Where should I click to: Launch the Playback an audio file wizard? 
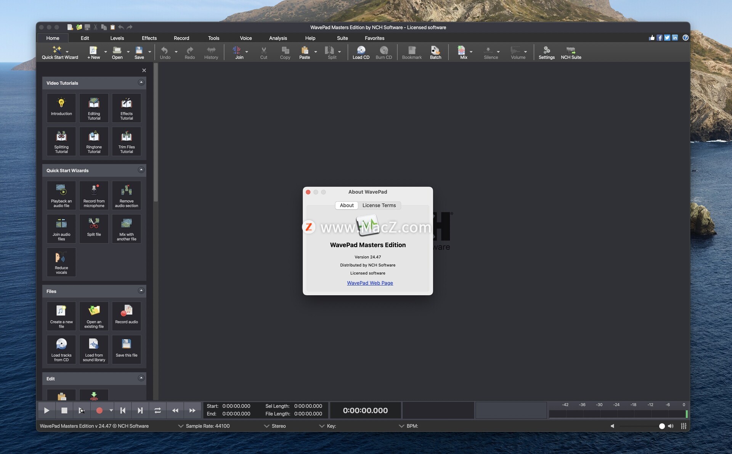pyautogui.click(x=61, y=195)
